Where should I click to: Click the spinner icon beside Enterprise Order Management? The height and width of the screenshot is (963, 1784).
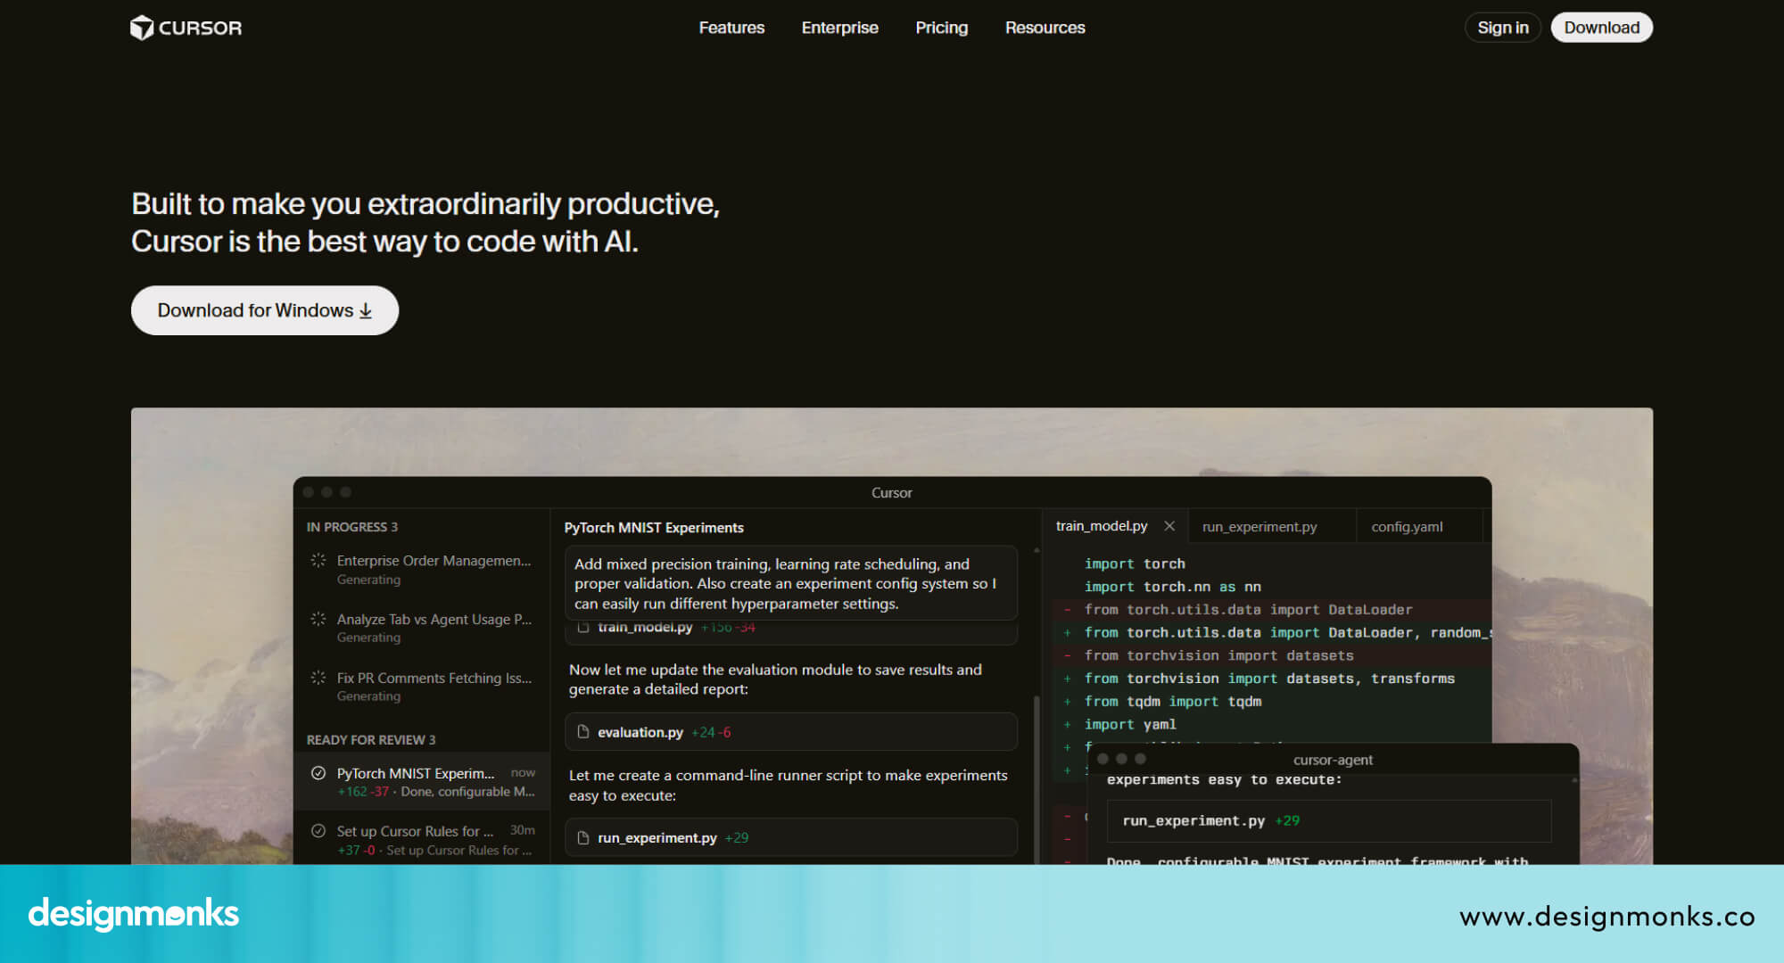pos(318,561)
